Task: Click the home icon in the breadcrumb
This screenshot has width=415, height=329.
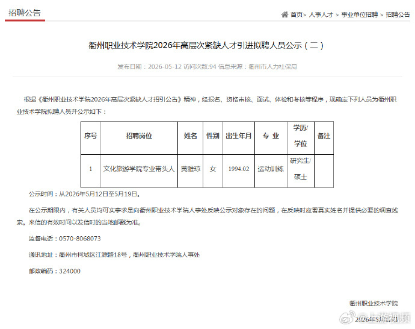Action: (x=284, y=14)
